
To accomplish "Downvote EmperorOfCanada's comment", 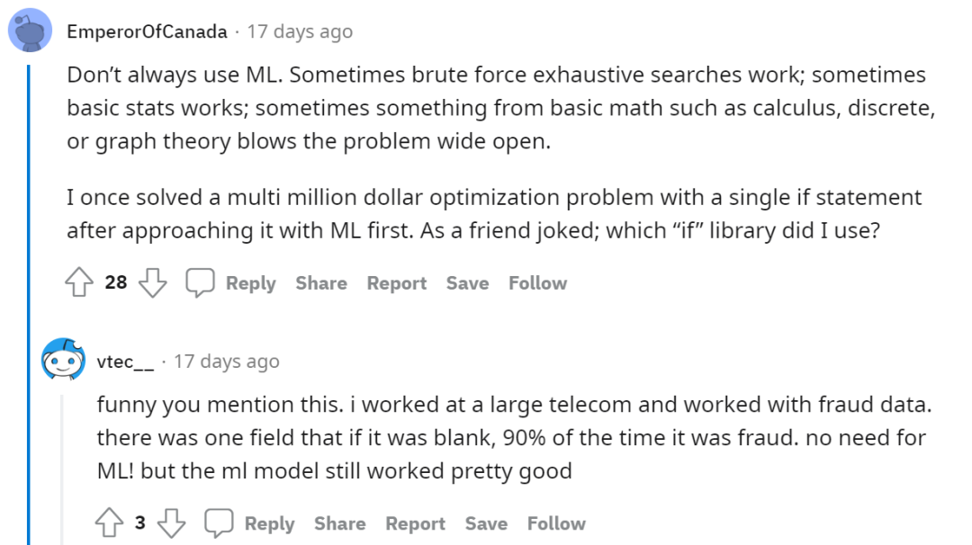I will pos(154,284).
